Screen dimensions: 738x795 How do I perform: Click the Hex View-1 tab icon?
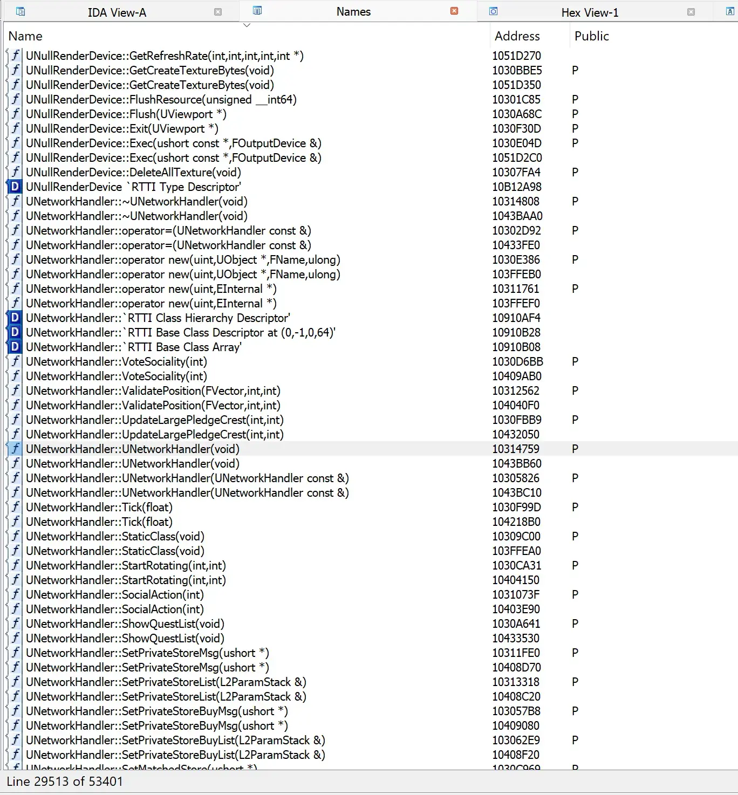coord(493,11)
